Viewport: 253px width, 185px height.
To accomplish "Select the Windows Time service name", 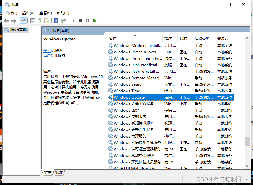I will point(127,91).
